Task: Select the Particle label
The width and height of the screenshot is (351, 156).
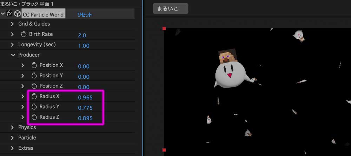Action: [x=27, y=138]
